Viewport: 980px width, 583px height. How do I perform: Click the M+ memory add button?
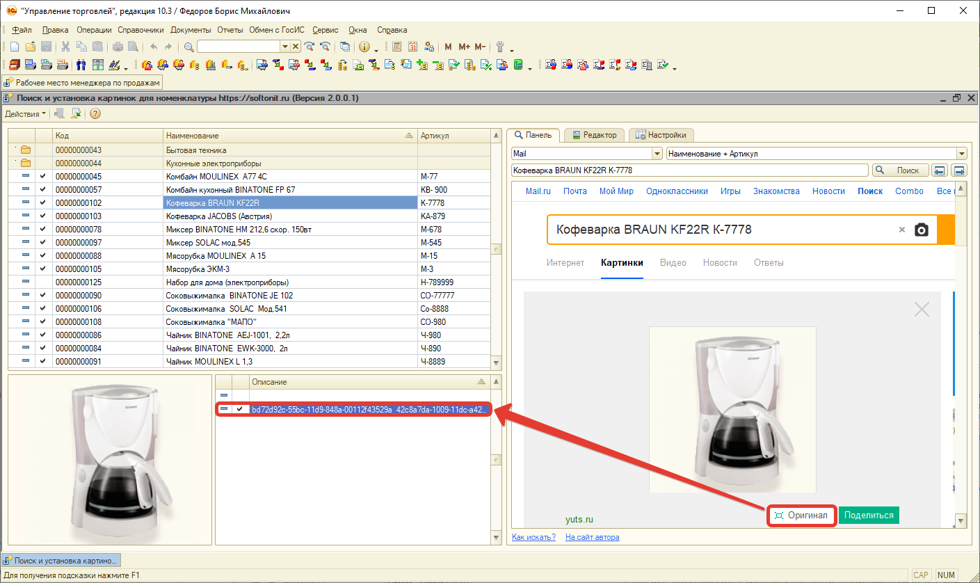tap(464, 47)
